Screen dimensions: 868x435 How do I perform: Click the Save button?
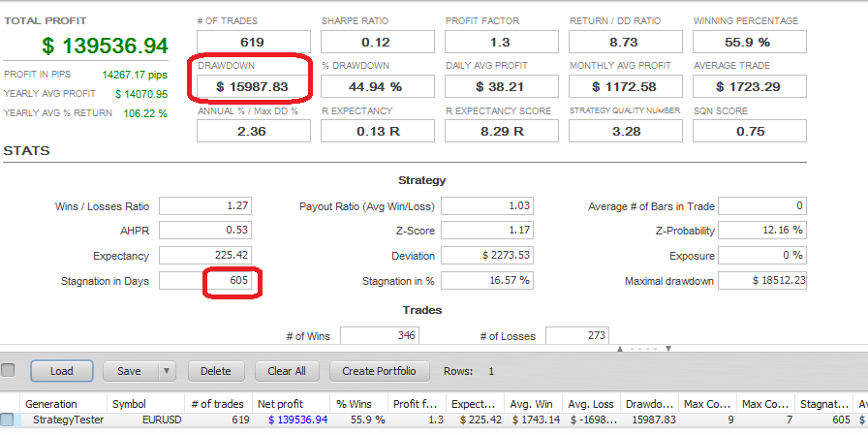[130, 371]
